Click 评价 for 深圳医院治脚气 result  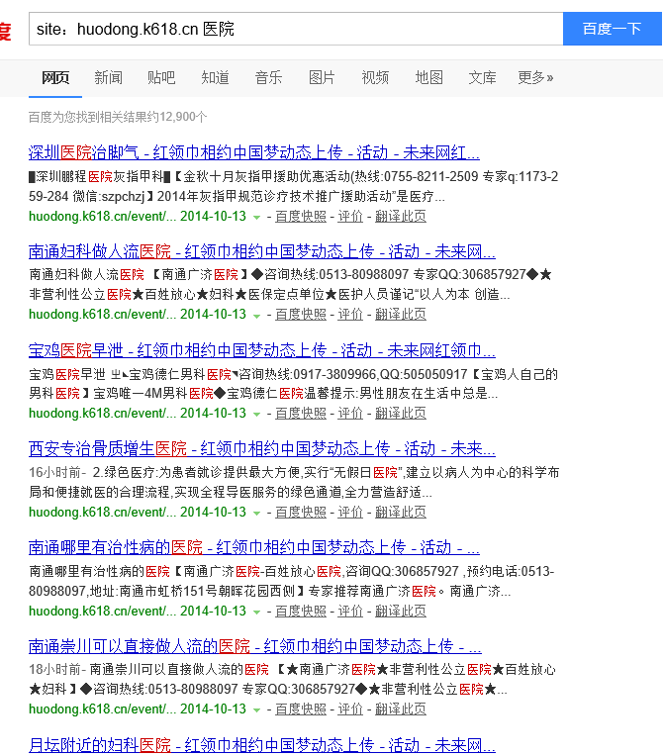coord(350,217)
